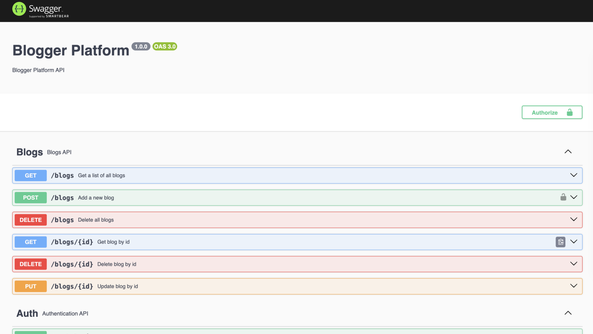Click the /blogs path of Add a new blog
The height and width of the screenshot is (334, 593).
[x=62, y=198]
